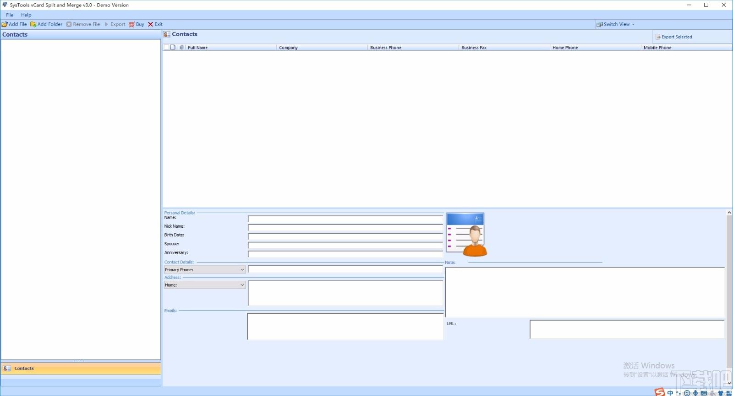The width and height of the screenshot is (733, 396).
Task: Sort by Mobile Phone column header
Action: point(686,47)
